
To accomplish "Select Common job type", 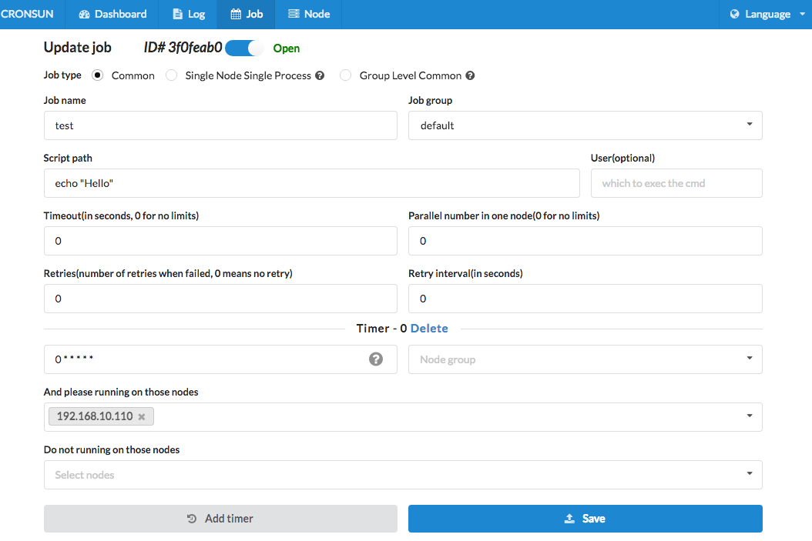I will click(97, 75).
